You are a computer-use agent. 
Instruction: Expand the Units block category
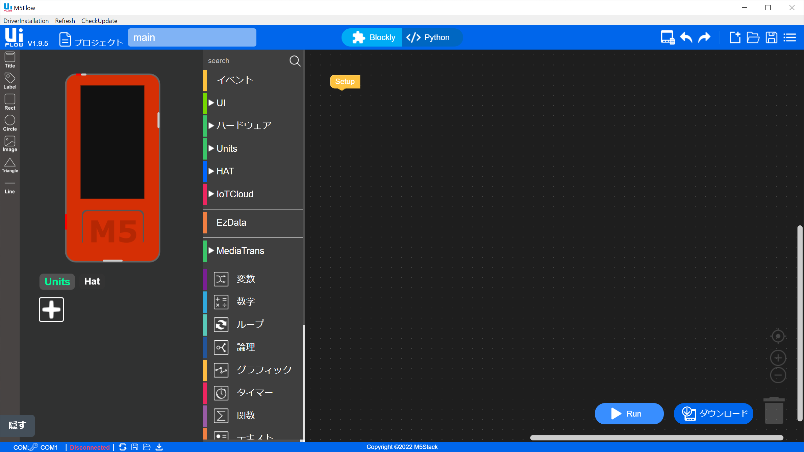tap(253, 148)
